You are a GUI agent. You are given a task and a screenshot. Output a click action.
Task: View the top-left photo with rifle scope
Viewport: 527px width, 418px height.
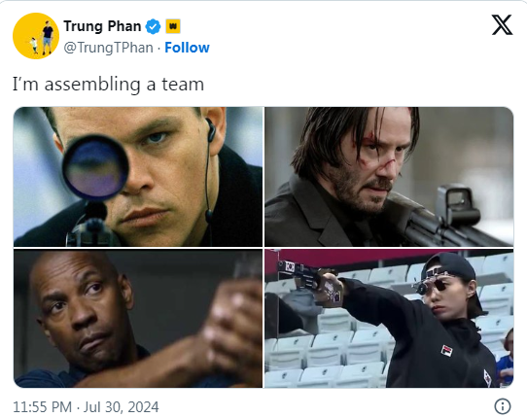point(138,177)
